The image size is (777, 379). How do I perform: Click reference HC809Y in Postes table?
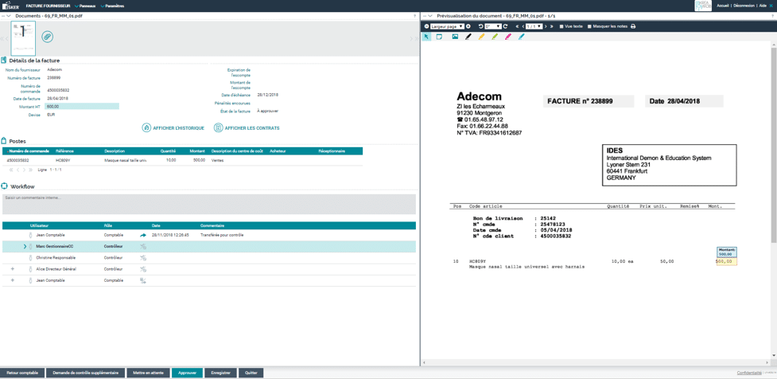point(63,160)
